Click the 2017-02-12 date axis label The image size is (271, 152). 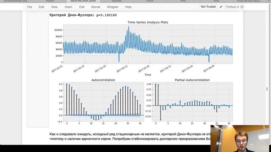pos(122,69)
